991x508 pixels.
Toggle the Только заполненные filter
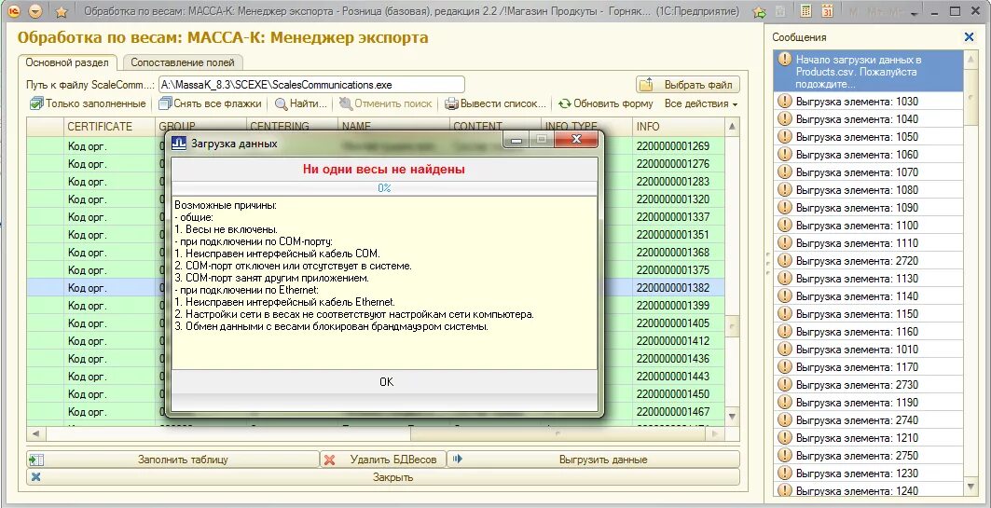click(x=88, y=103)
